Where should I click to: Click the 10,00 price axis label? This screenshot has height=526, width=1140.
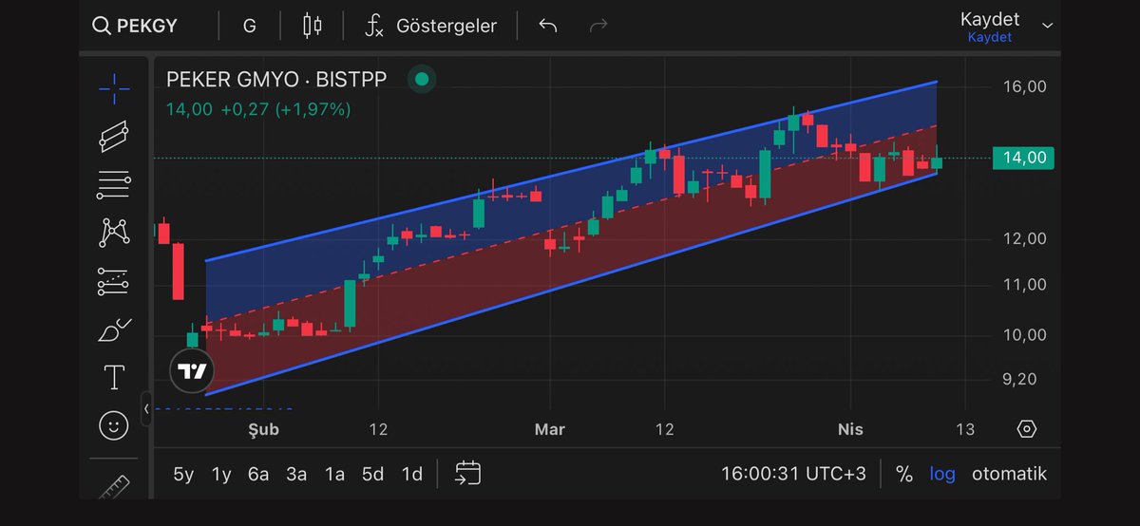(x=1024, y=335)
